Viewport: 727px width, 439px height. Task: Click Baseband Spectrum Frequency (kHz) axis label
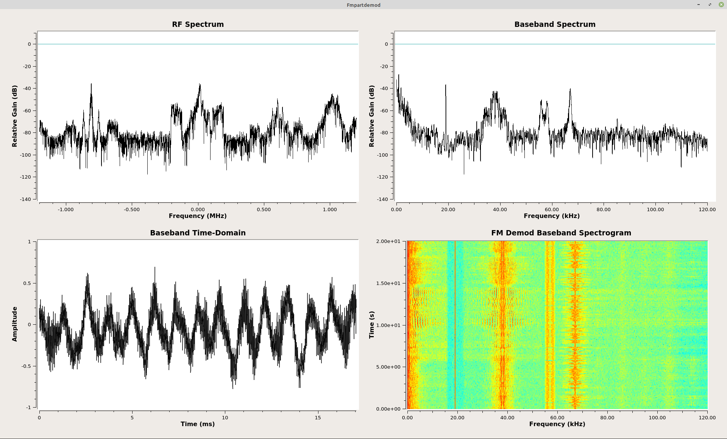(551, 216)
